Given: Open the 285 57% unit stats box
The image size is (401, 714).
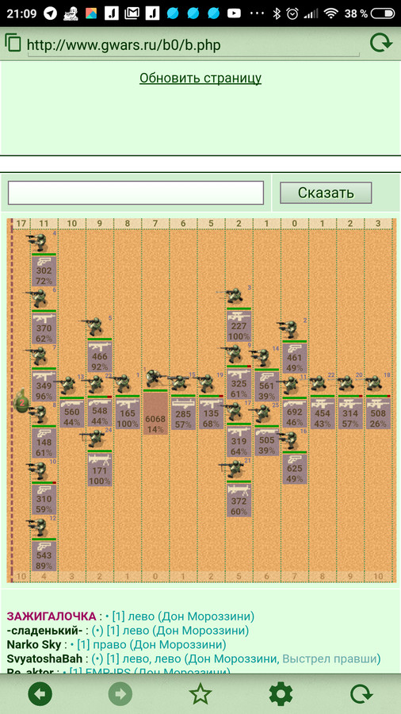Looking at the screenshot, I should pos(183,413).
